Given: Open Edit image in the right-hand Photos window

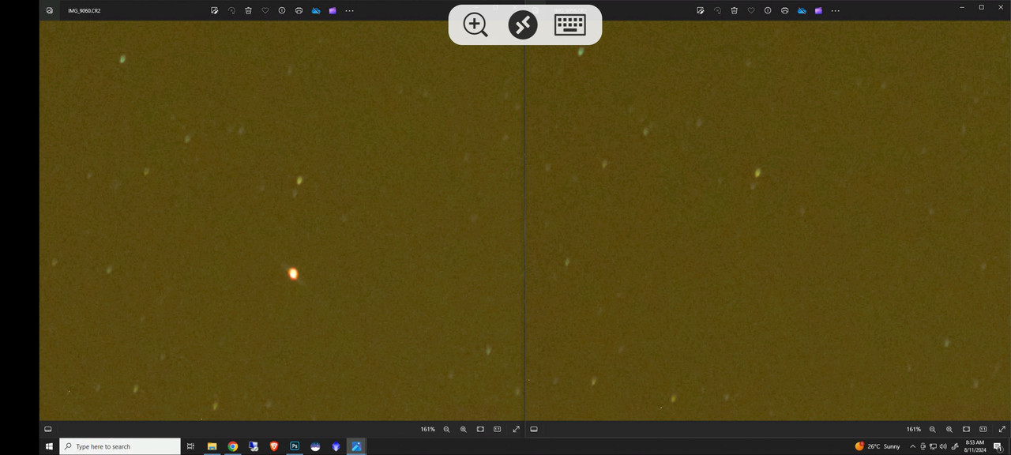Looking at the screenshot, I should click(x=701, y=11).
